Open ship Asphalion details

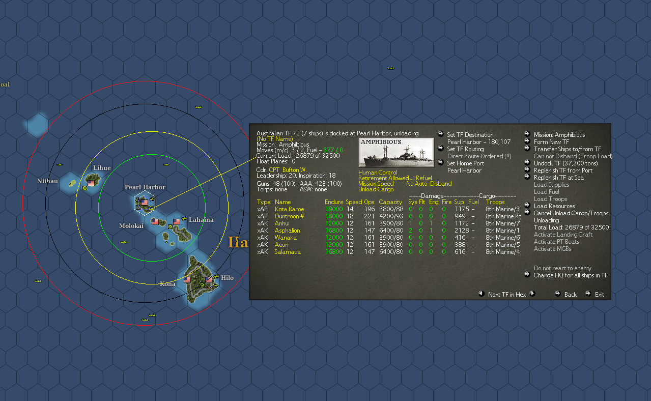click(x=288, y=231)
